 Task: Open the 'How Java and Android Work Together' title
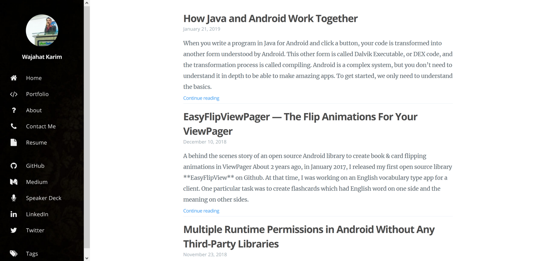[270, 19]
